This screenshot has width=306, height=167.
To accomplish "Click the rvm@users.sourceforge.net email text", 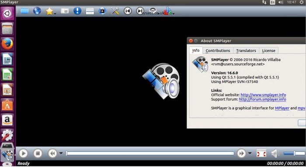I will click(x=238, y=64).
